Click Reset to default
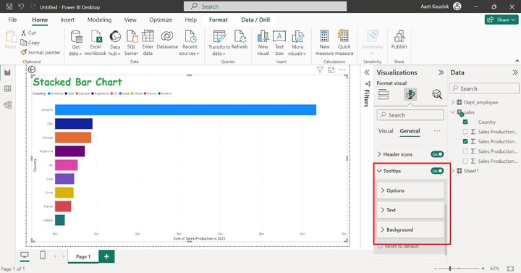Image resolution: width=521 pixels, height=273 pixels. tap(399, 246)
